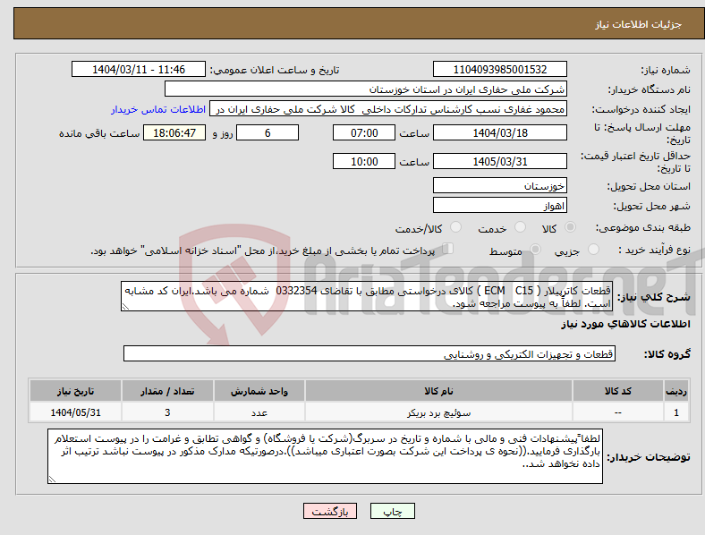The width and height of the screenshot is (705, 535).
Task: Click the request creator name field
Action: click(388, 109)
